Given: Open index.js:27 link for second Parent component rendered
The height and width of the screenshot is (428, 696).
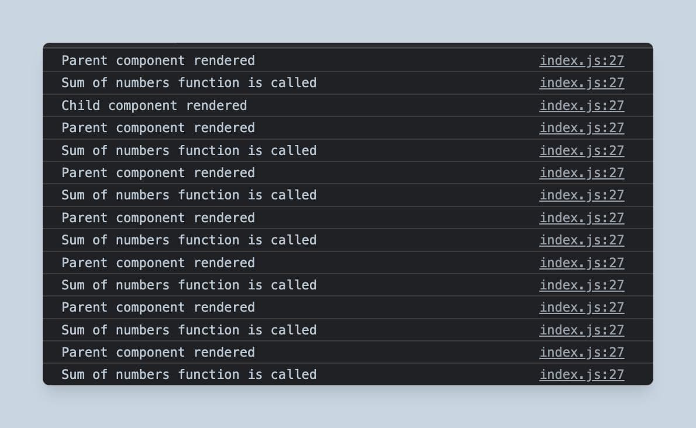Looking at the screenshot, I should pyautogui.click(x=581, y=128).
